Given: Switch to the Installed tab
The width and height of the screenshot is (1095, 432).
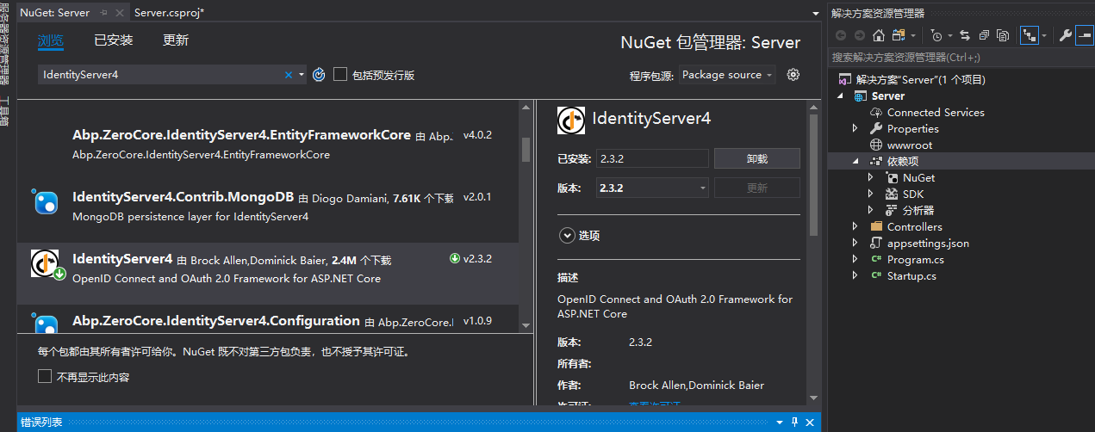Looking at the screenshot, I should tap(114, 40).
